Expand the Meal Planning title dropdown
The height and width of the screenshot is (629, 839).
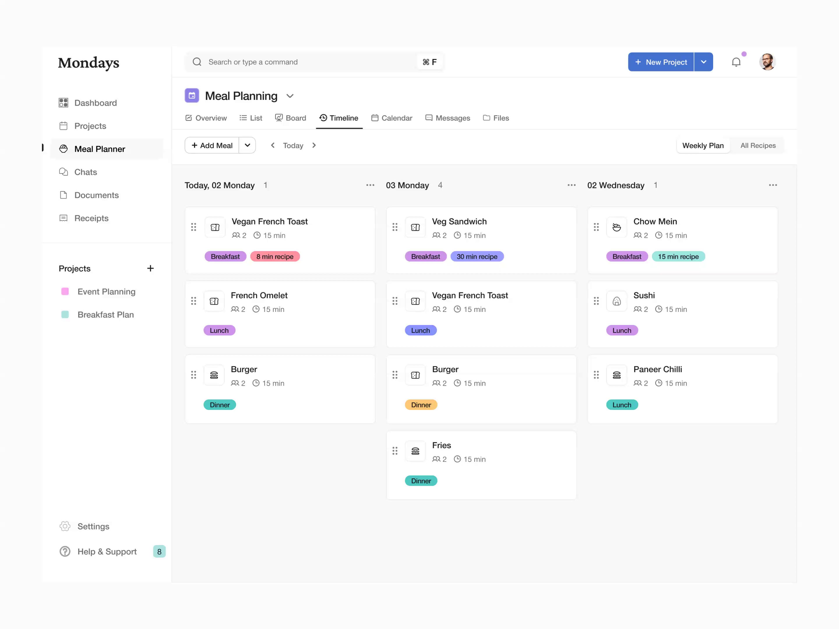click(290, 96)
